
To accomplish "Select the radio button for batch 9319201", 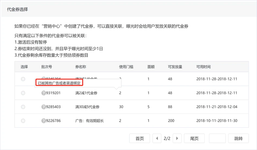I will coord(23,93).
